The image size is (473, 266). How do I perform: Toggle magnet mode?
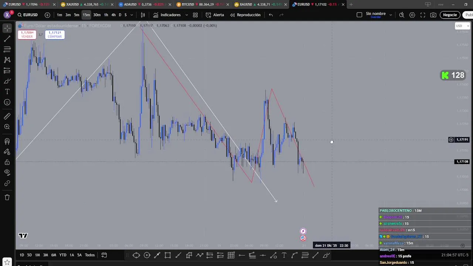point(7,141)
